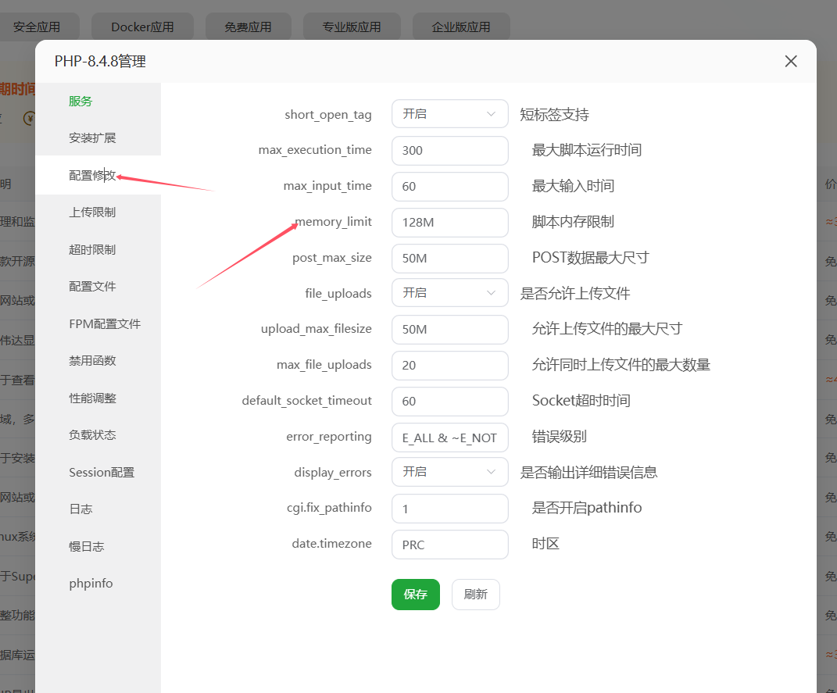Close the PHP-8.4.8 management dialog
Viewport: 837px width, 693px height.
coord(791,62)
